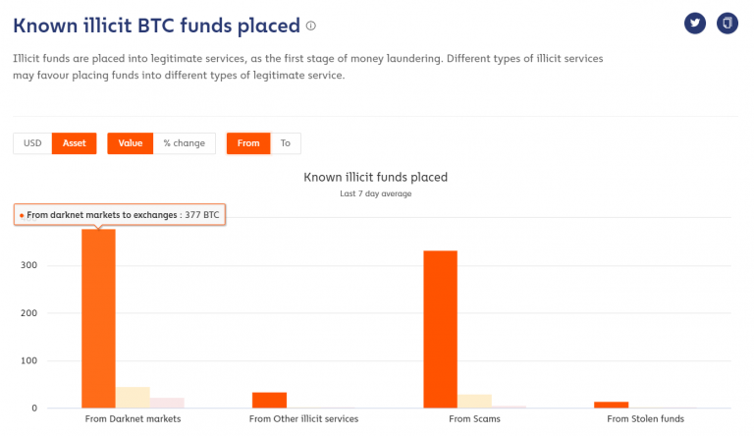
Task: Switch to the % change view
Action: tap(185, 143)
